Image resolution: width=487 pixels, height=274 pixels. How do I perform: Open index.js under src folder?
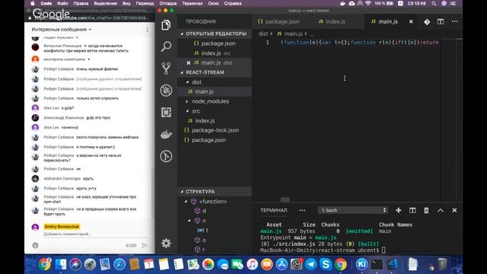click(x=215, y=120)
